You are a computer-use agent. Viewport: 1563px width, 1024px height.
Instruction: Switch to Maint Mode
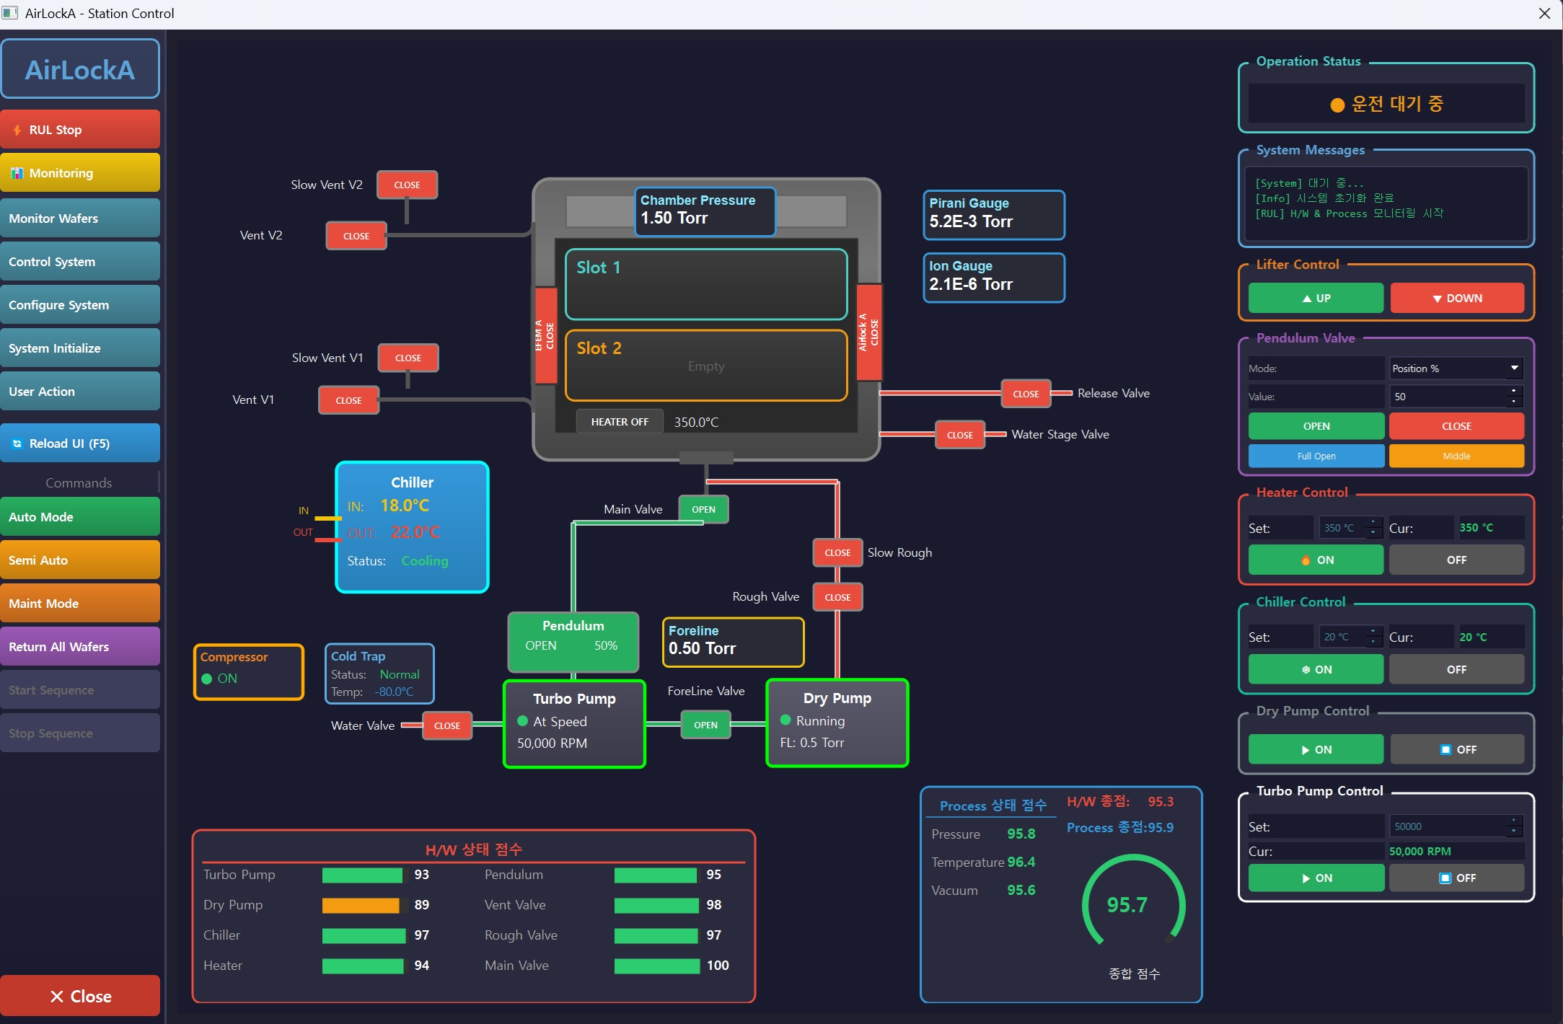click(80, 604)
